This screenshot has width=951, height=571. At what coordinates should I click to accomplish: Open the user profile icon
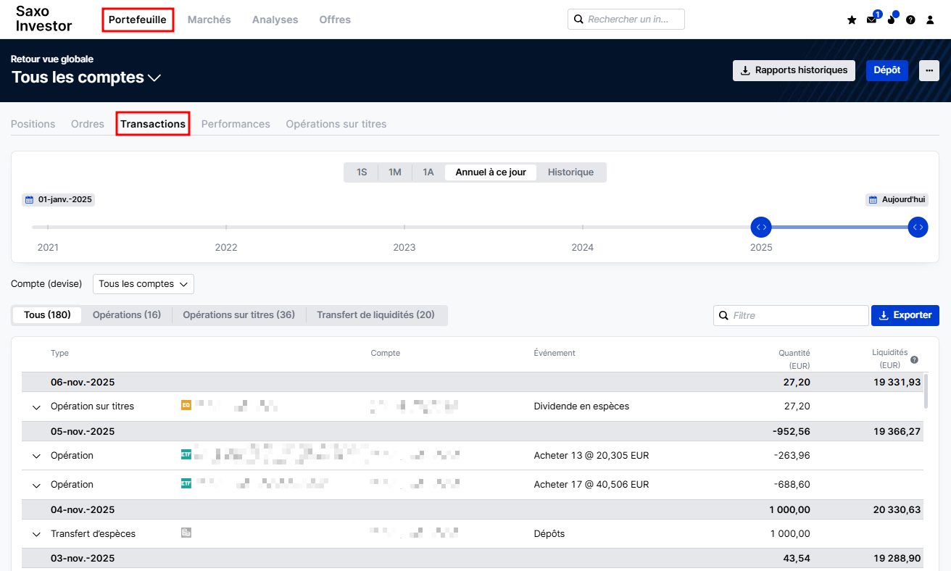931,20
